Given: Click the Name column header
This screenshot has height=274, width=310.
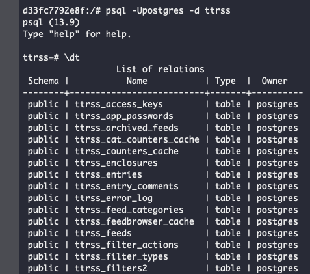Looking at the screenshot, I should pyautogui.click(x=137, y=81).
